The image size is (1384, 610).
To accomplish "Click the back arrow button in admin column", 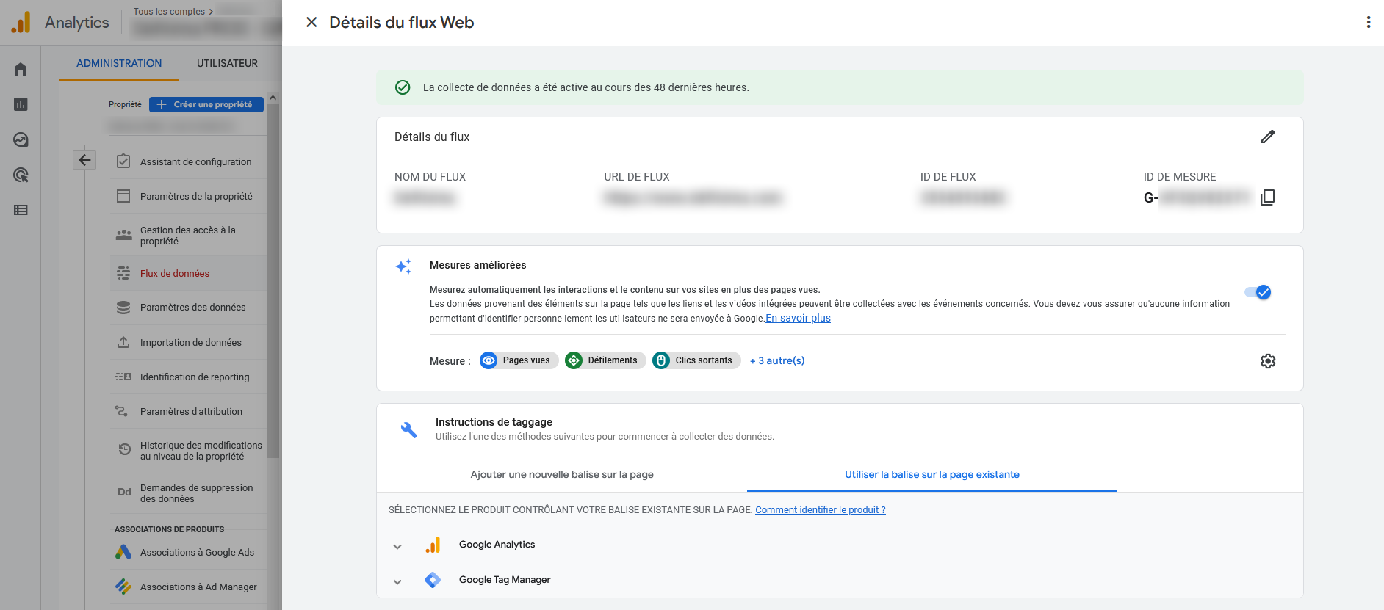I will [84, 160].
